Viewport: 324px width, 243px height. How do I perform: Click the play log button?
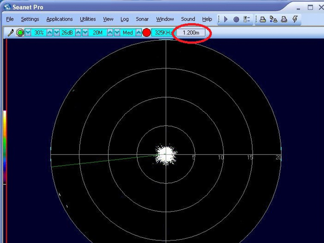(x=226, y=19)
